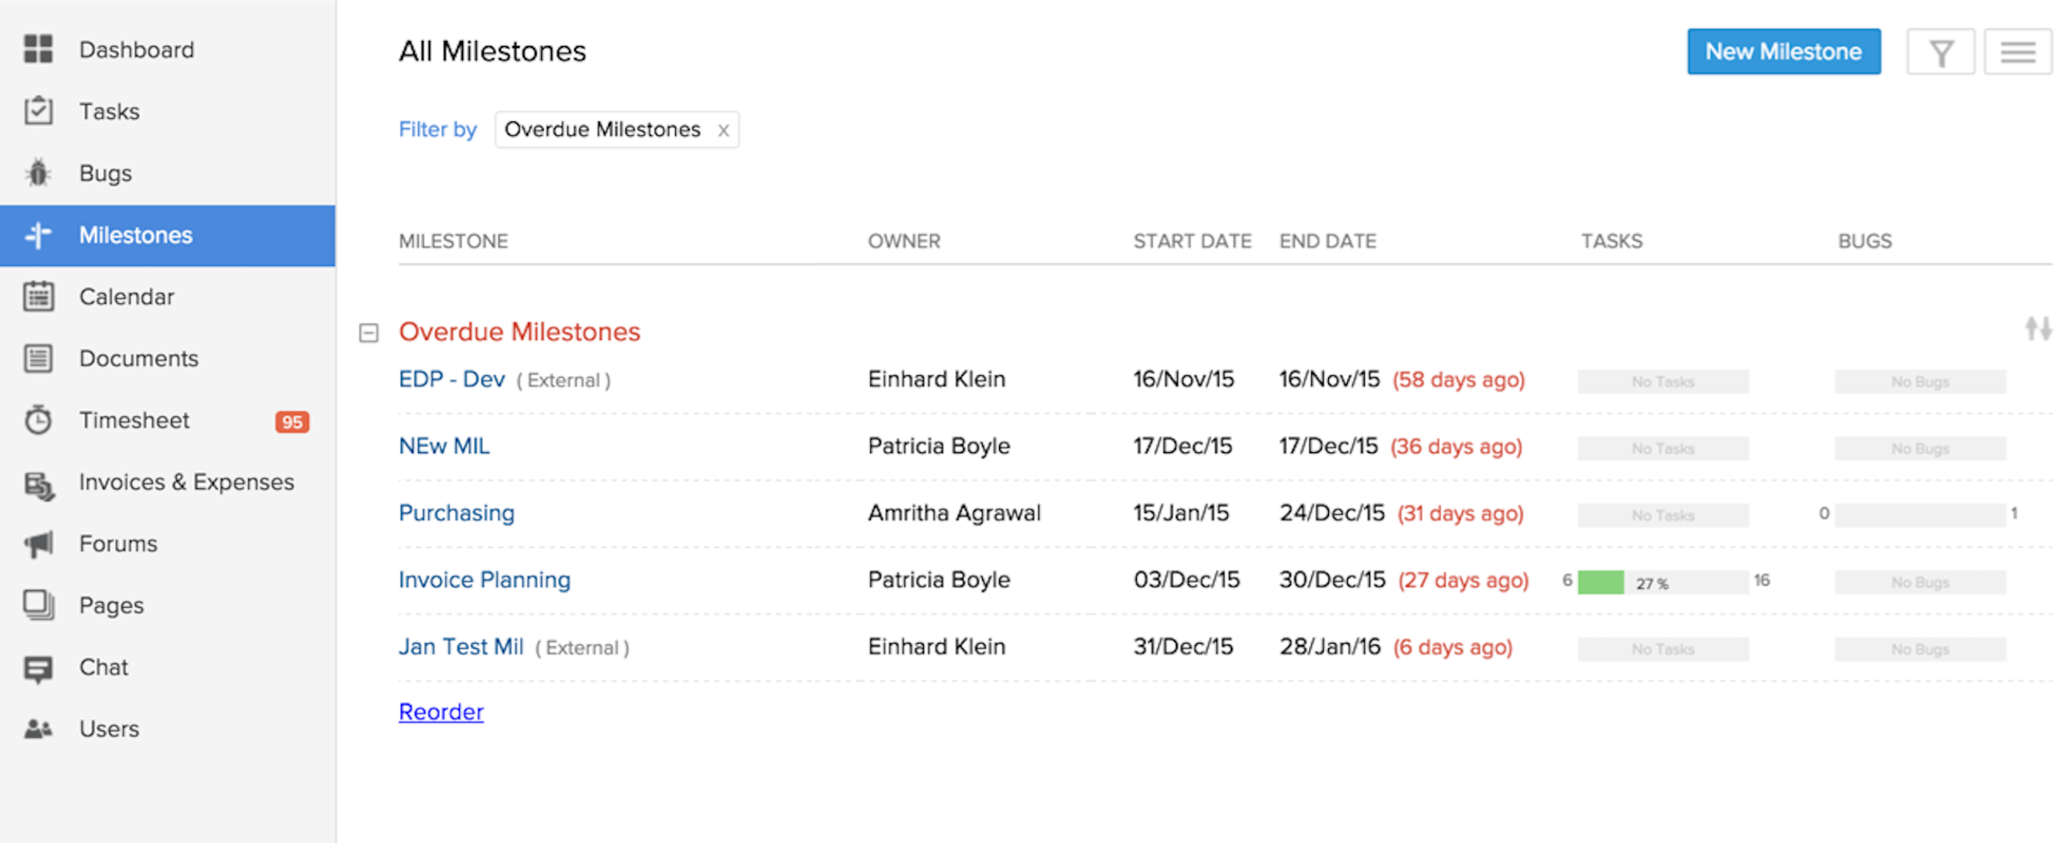Toggle the sort order arrows icon
Image resolution: width=2070 pixels, height=843 pixels.
tap(2038, 328)
